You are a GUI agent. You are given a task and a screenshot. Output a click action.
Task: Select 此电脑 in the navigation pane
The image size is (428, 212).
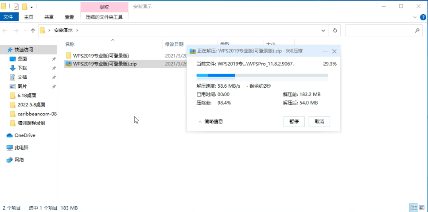point(21,147)
